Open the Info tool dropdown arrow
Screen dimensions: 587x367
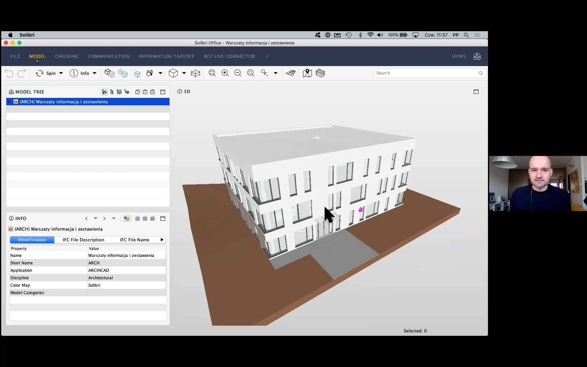point(94,73)
